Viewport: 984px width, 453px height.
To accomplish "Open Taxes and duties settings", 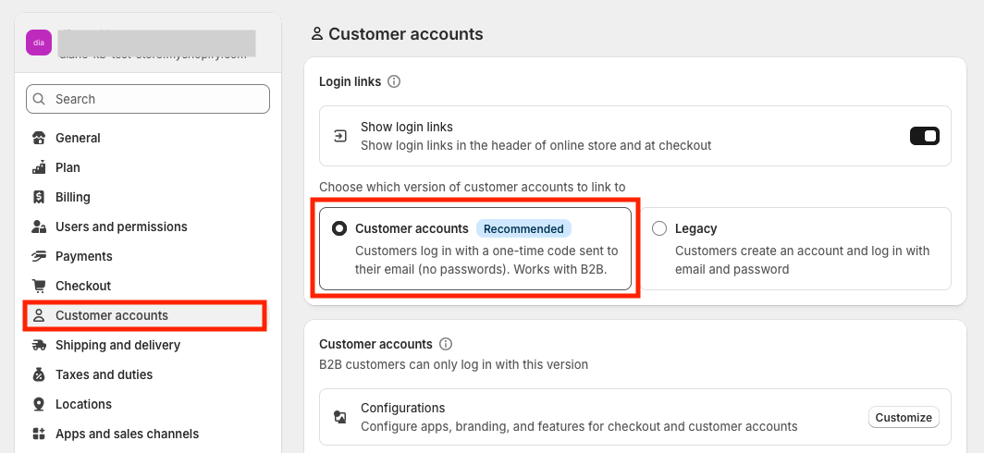I will click(x=104, y=374).
